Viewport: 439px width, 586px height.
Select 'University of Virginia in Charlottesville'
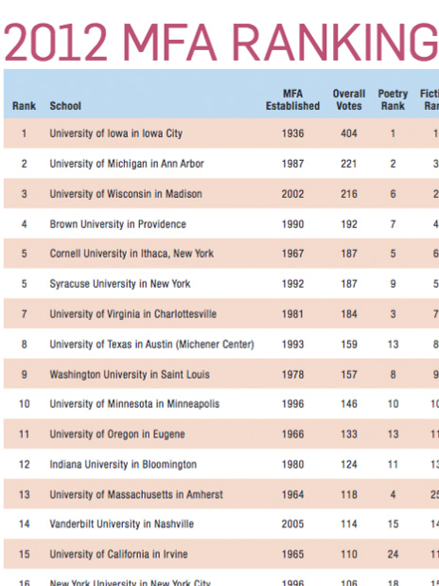point(133,314)
